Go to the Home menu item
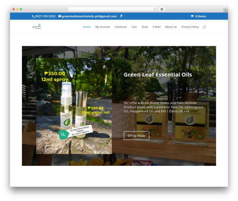This screenshot has height=201, width=238. click(x=87, y=27)
